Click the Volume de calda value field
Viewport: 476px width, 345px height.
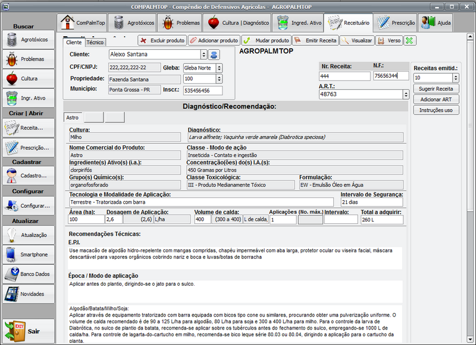point(202,219)
